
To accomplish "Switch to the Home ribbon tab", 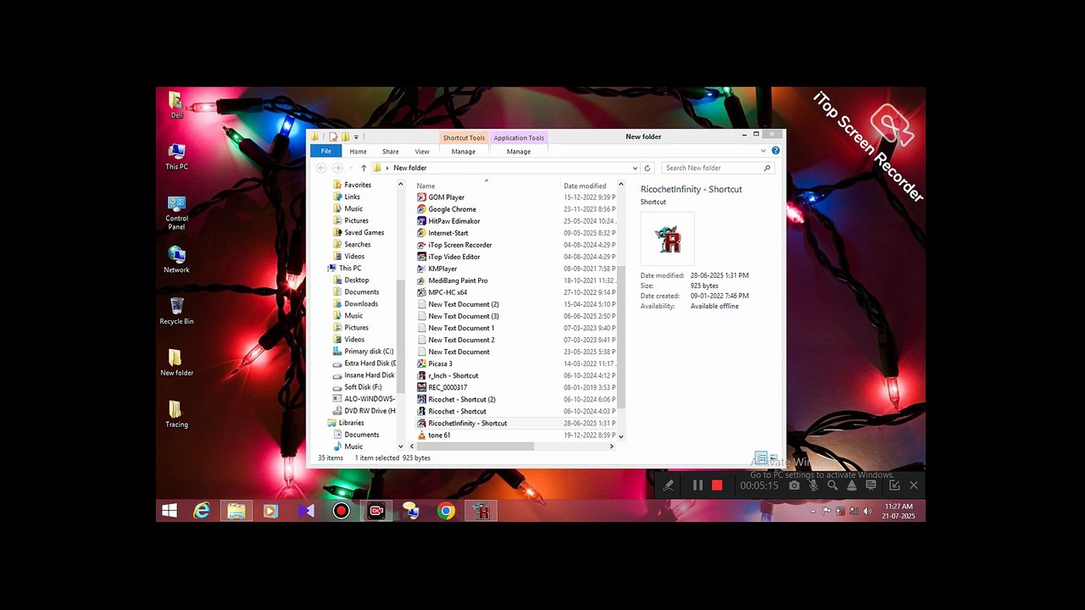I will click(359, 151).
